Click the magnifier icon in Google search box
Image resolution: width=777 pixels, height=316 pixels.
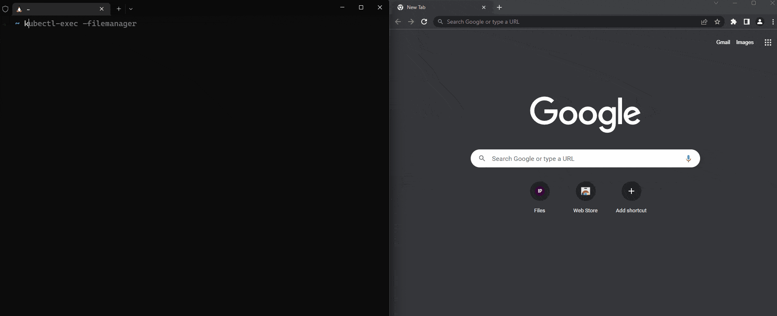[482, 158]
